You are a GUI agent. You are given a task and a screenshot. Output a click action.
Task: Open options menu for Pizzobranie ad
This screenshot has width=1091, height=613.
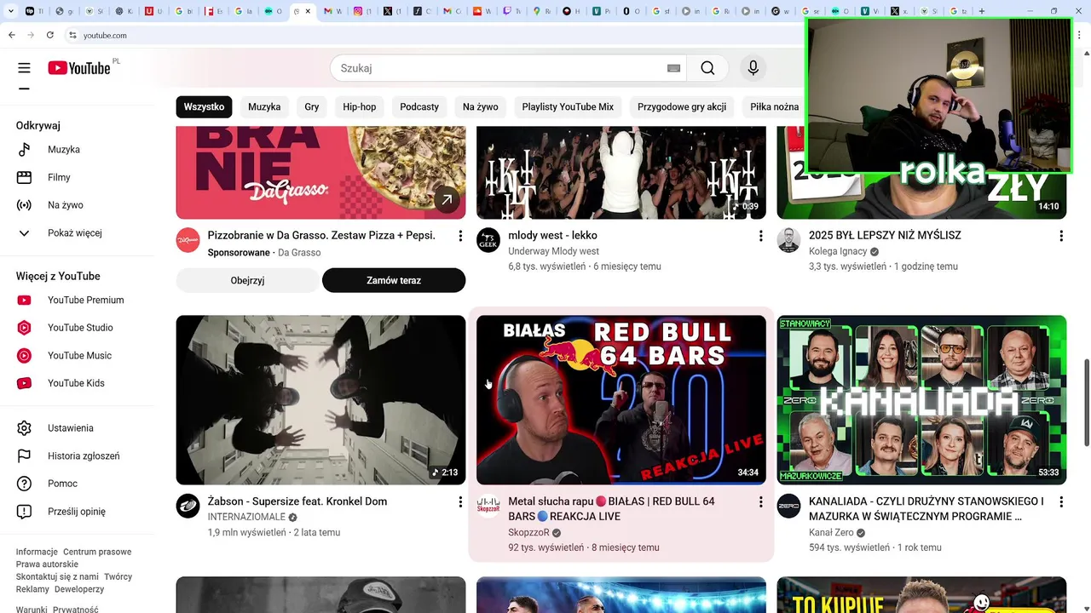(x=460, y=236)
